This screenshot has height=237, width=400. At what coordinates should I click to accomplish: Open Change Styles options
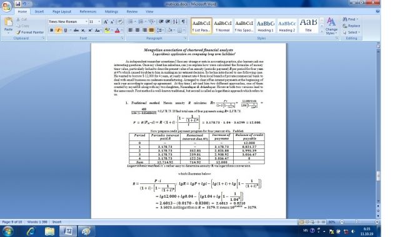click(x=331, y=26)
